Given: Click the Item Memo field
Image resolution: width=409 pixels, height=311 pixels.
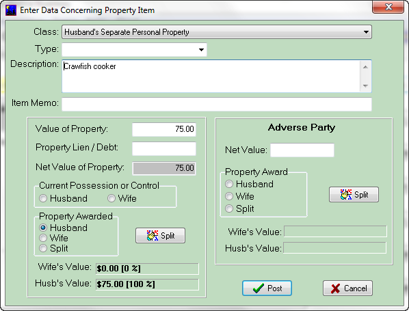Looking at the screenshot, I should click(217, 104).
